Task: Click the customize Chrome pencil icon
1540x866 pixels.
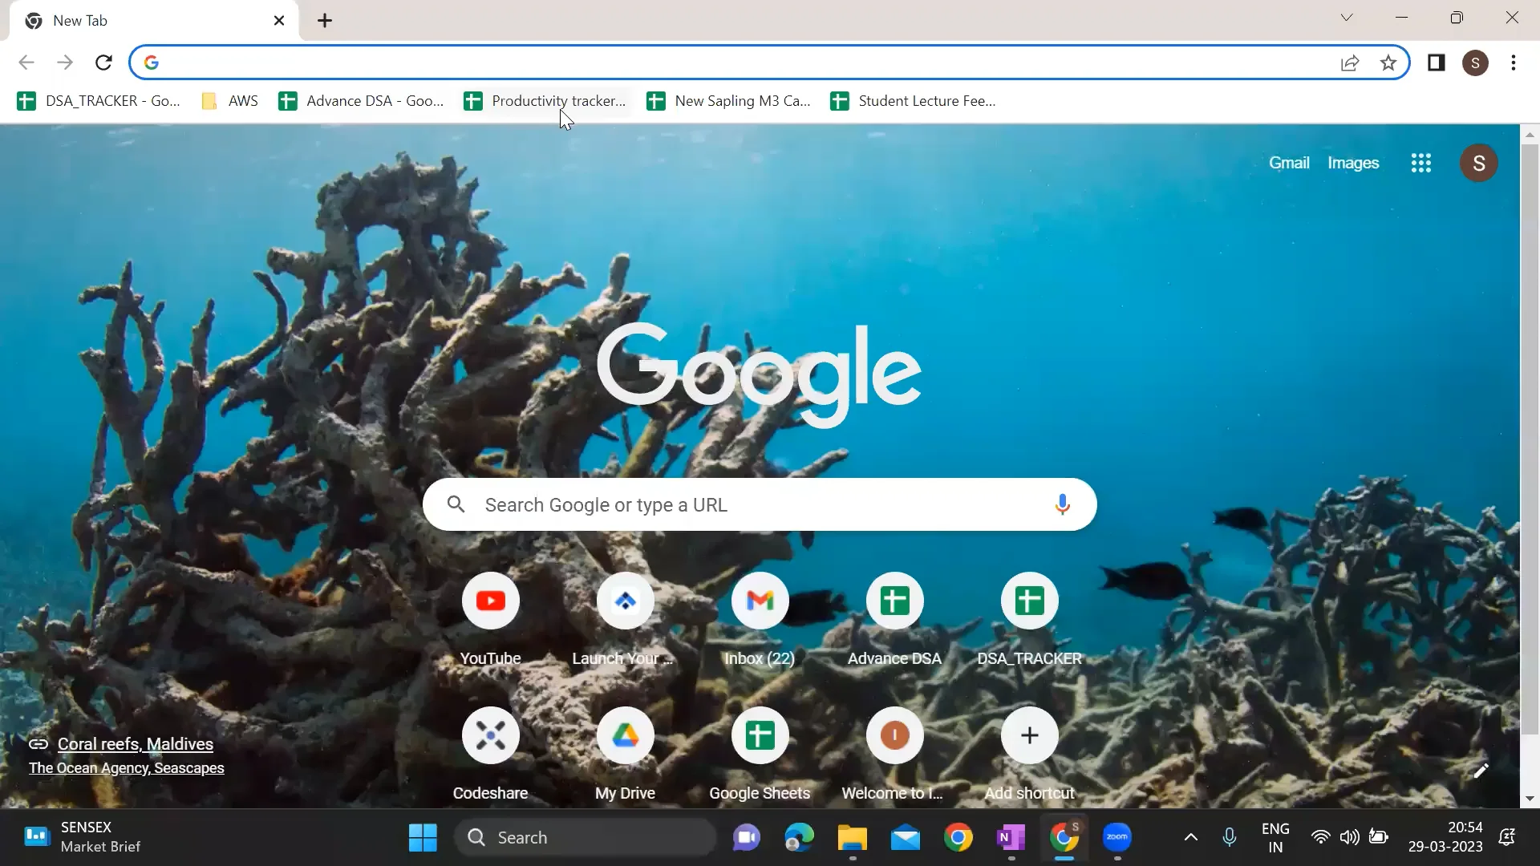Action: (1481, 771)
